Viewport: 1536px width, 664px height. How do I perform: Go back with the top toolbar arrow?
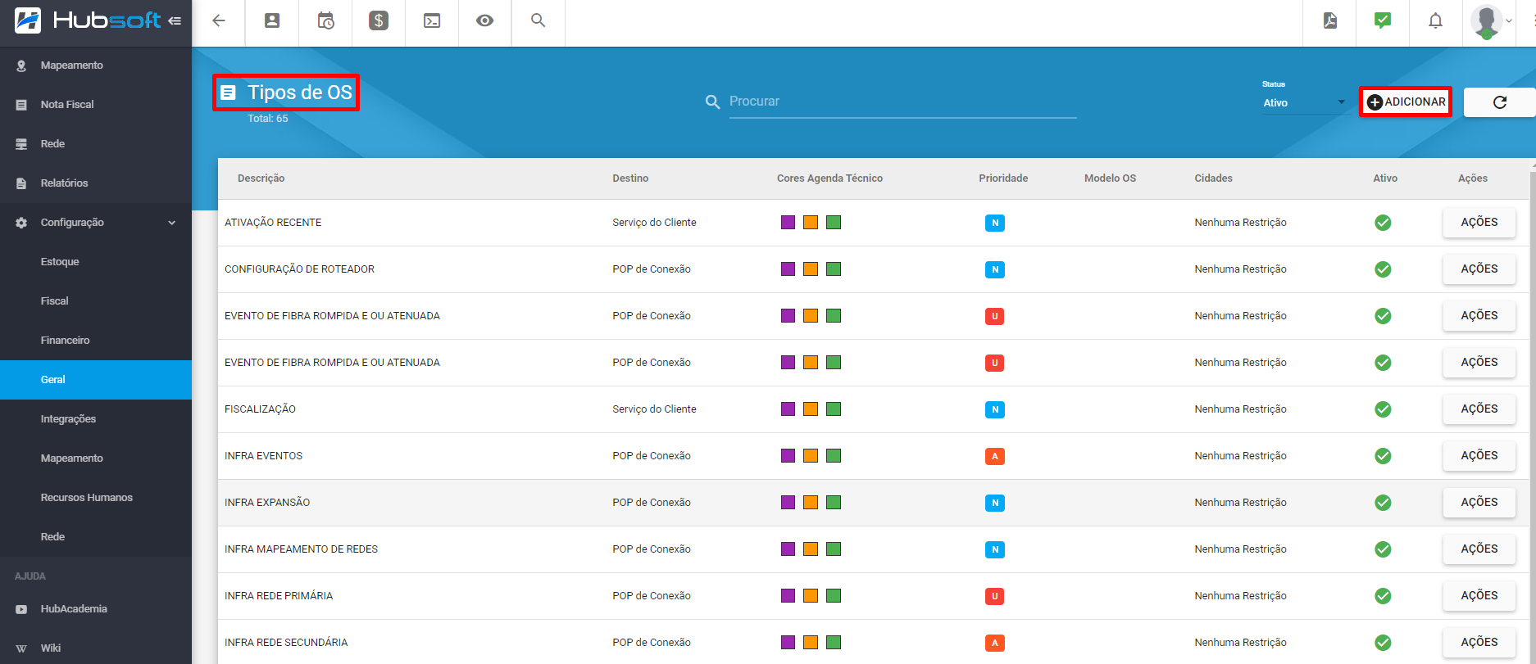click(218, 20)
